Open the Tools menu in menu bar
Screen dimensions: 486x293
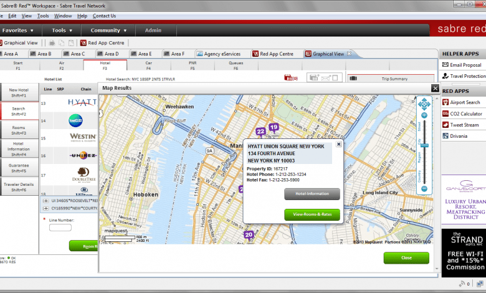pyautogui.click(x=43, y=16)
